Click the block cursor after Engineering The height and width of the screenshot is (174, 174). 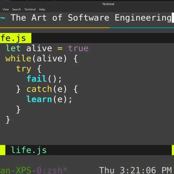pyautogui.click(x=173, y=18)
